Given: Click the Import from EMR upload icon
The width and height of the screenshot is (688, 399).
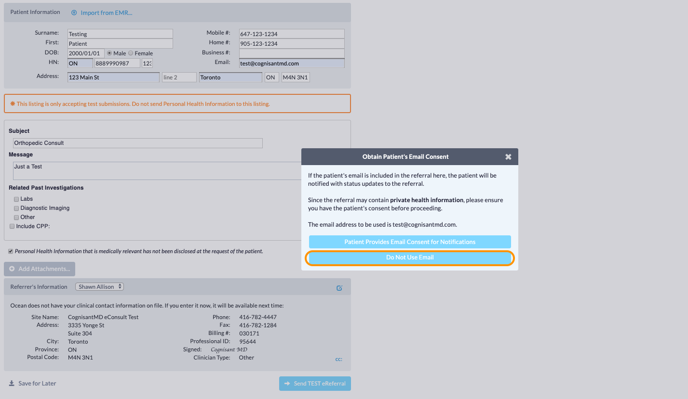Looking at the screenshot, I should point(74,13).
